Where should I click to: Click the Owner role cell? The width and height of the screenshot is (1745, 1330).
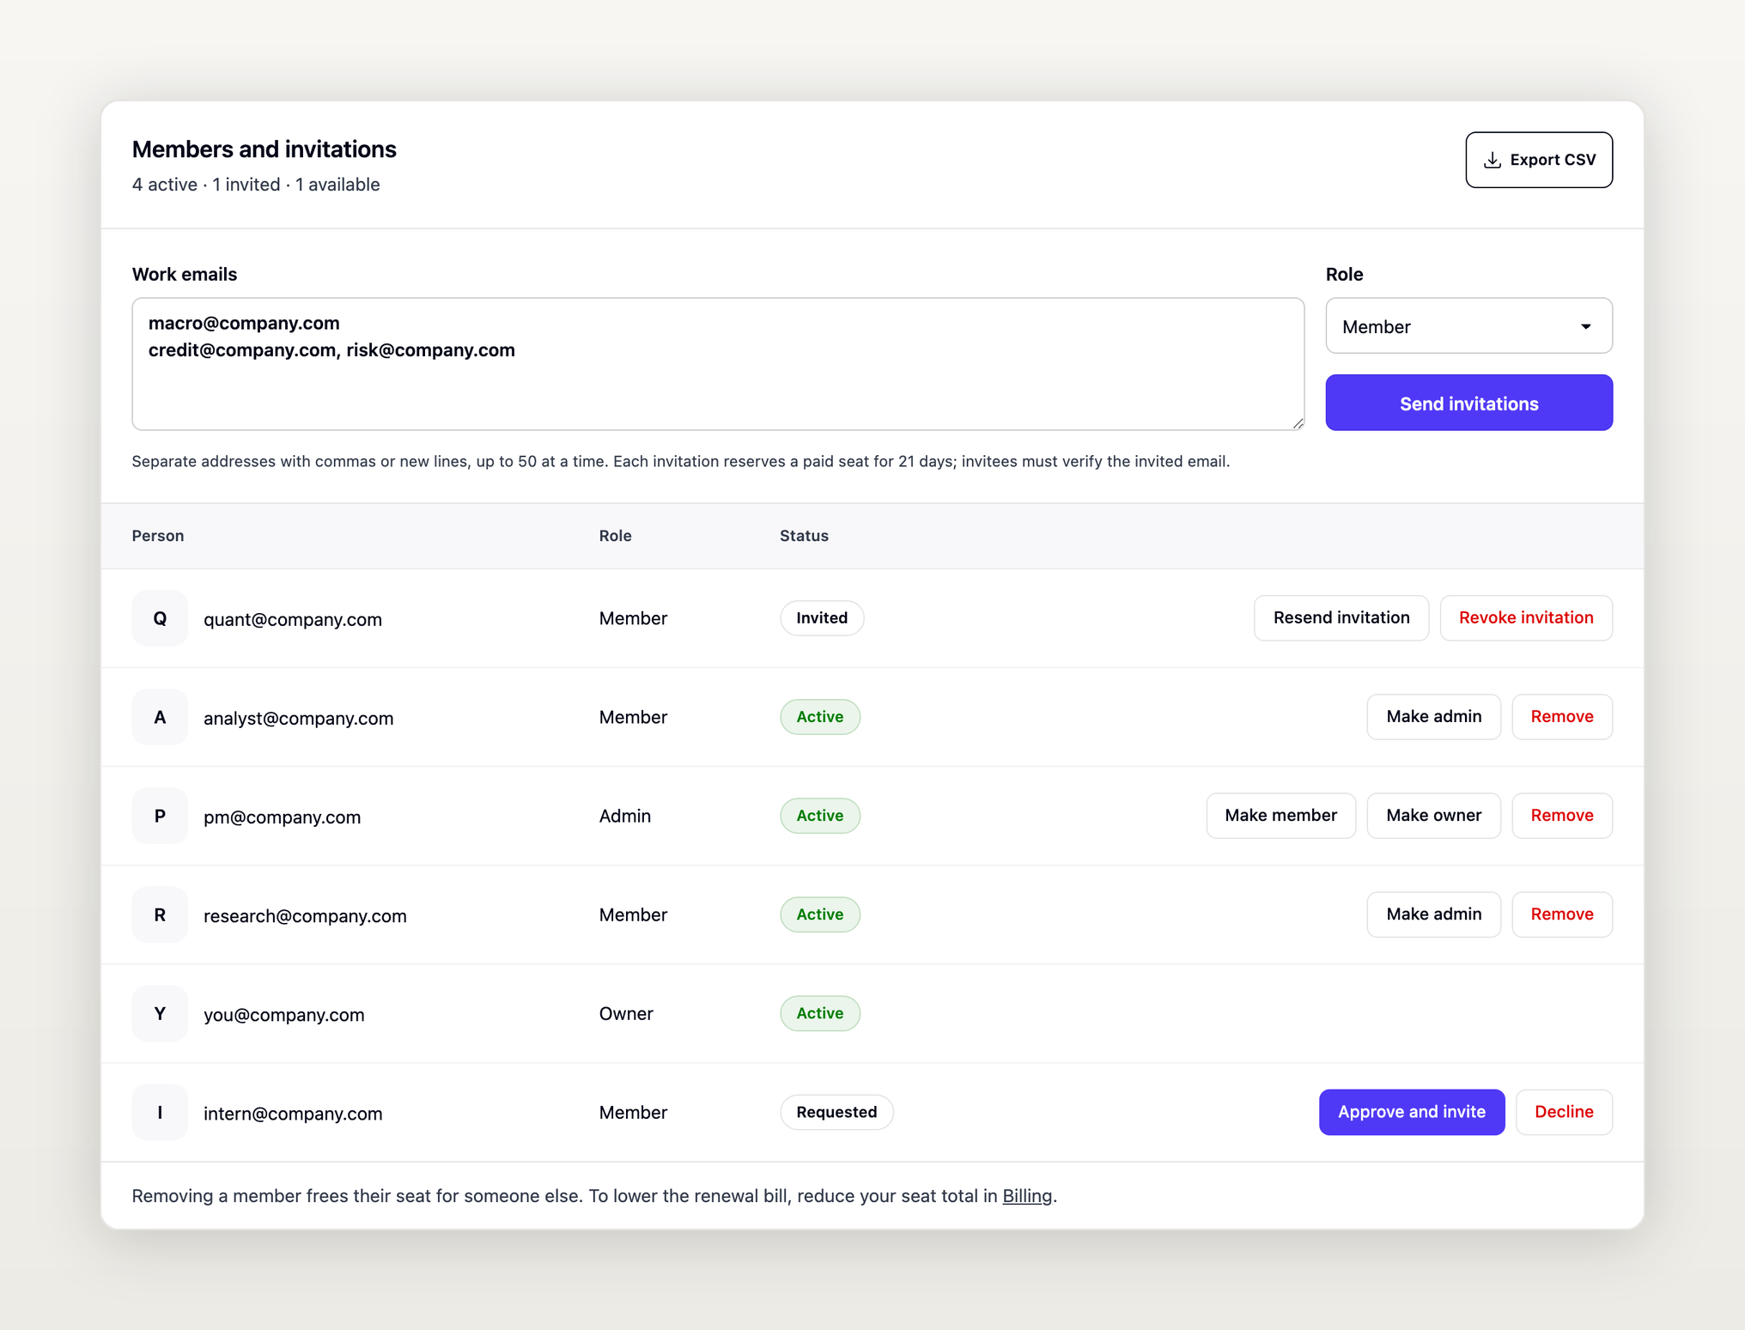coord(626,1014)
